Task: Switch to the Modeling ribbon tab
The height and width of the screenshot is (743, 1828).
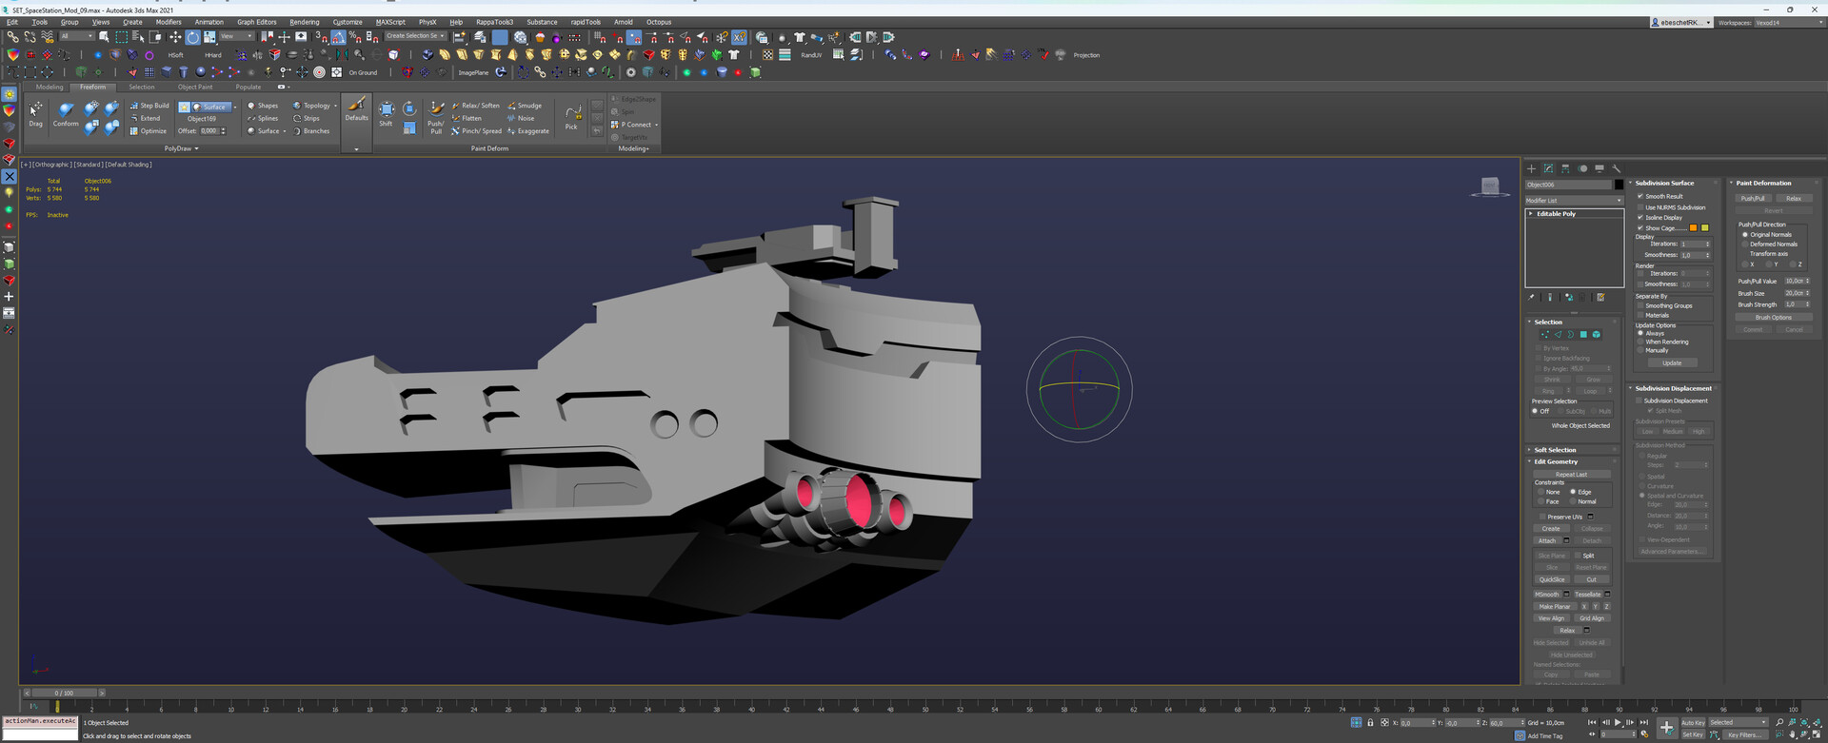Action: (x=50, y=87)
